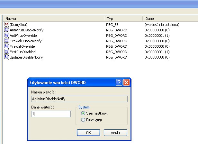Viewport: 198px width, 144px height.
Task: Select the UpdatesDisableNotify value name
Action: coord(26,57)
